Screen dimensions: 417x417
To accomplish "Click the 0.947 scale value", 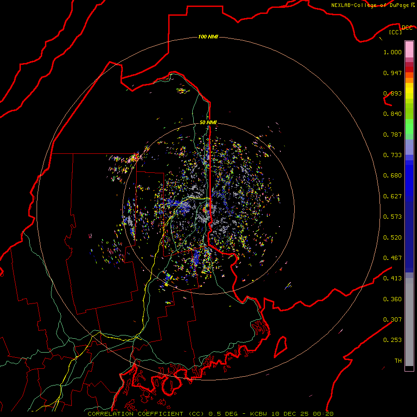I will point(392,73).
